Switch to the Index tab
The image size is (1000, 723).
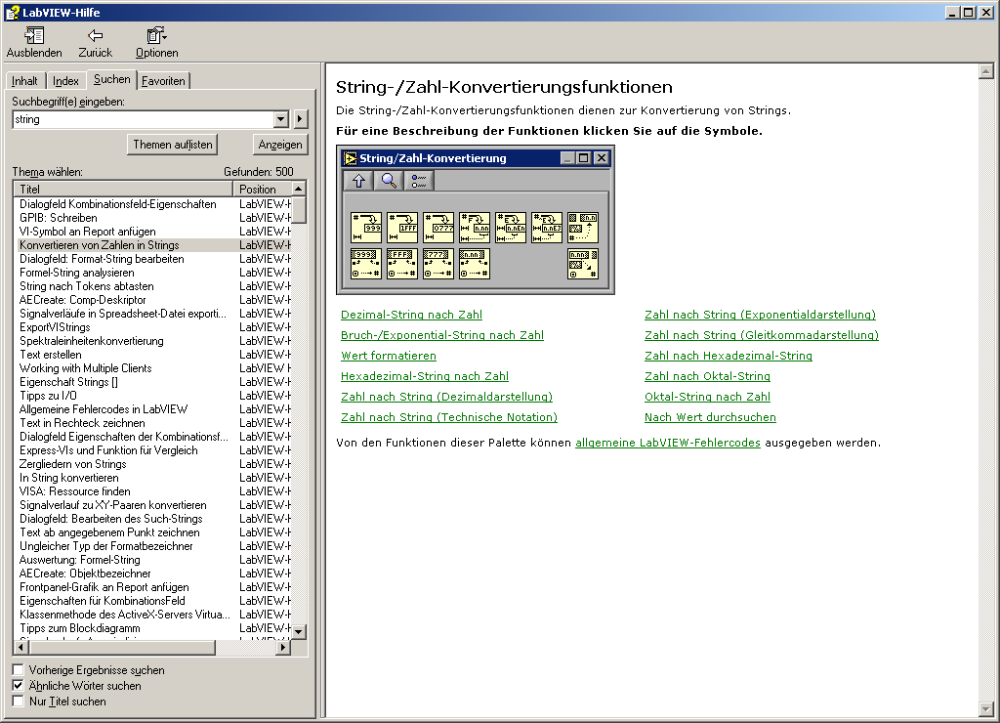65,81
